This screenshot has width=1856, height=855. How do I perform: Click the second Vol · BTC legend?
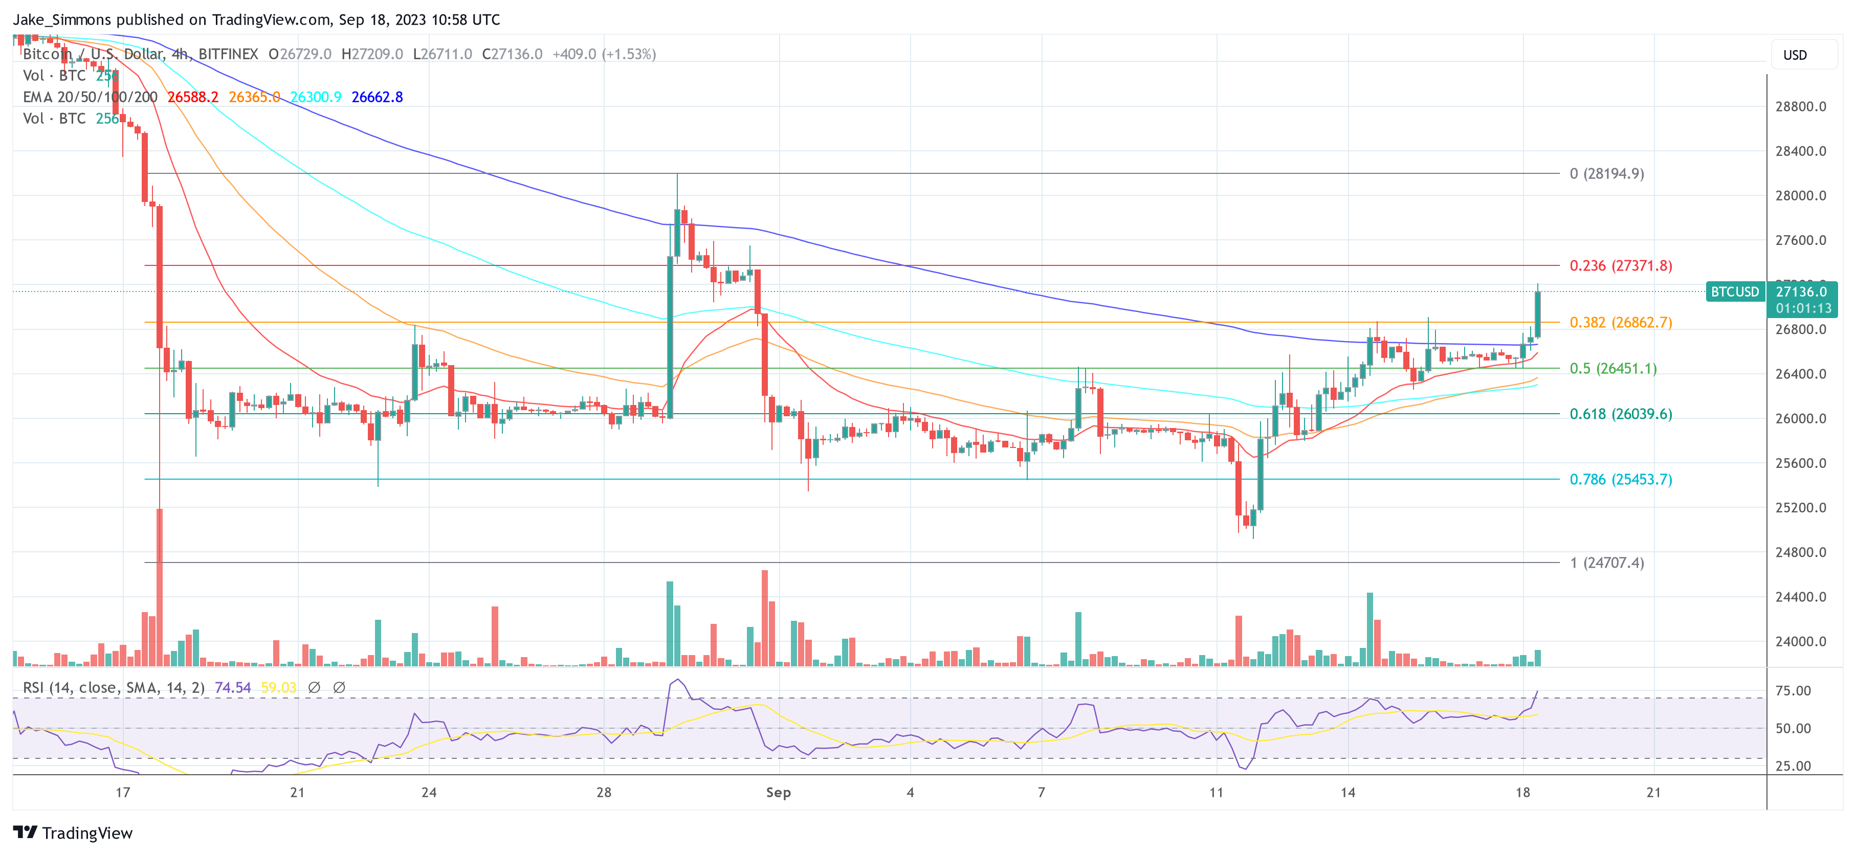pyautogui.click(x=54, y=119)
